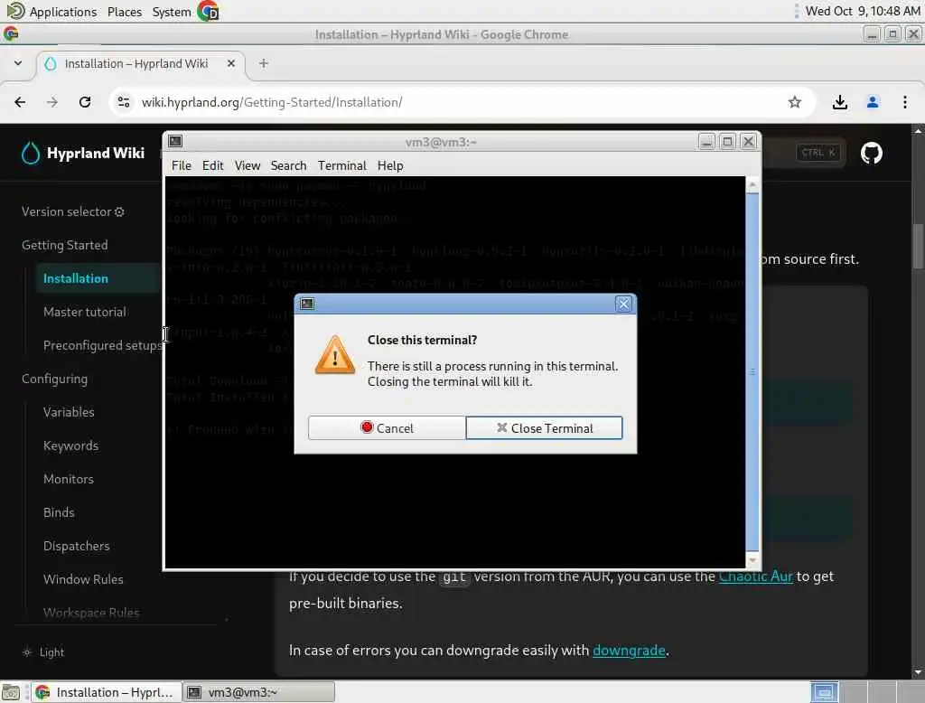Click the terminal window icon in titlebar
Viewport: 925px width, 703px height.
(175, 142)
